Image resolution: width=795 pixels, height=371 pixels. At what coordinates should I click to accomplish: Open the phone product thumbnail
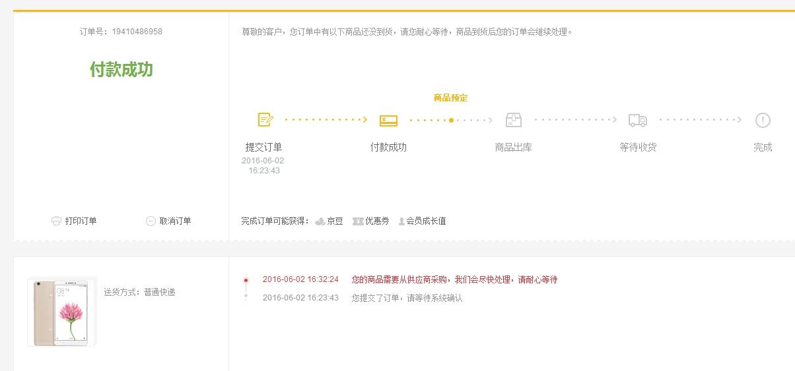tap(61, 312)
